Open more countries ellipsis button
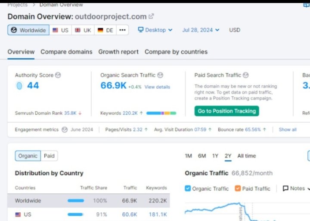The image size is (310, 221). pos(122,30)
